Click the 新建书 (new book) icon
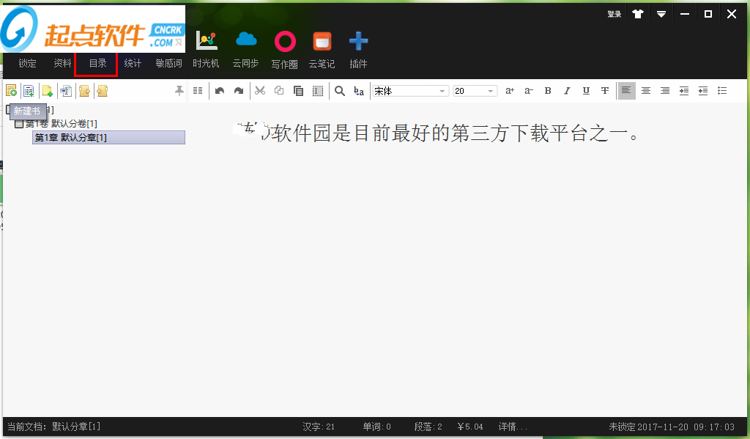This screenshot has width=750, height=439. tap(12, 91)
